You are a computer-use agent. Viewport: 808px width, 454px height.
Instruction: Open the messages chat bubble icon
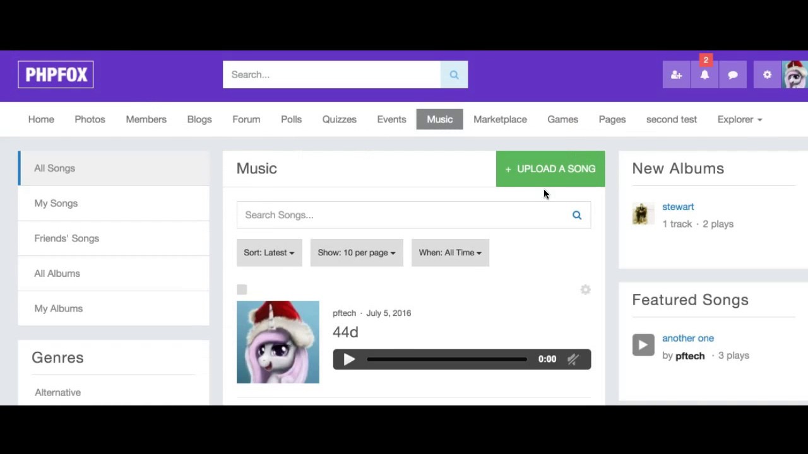pos(733,74)
